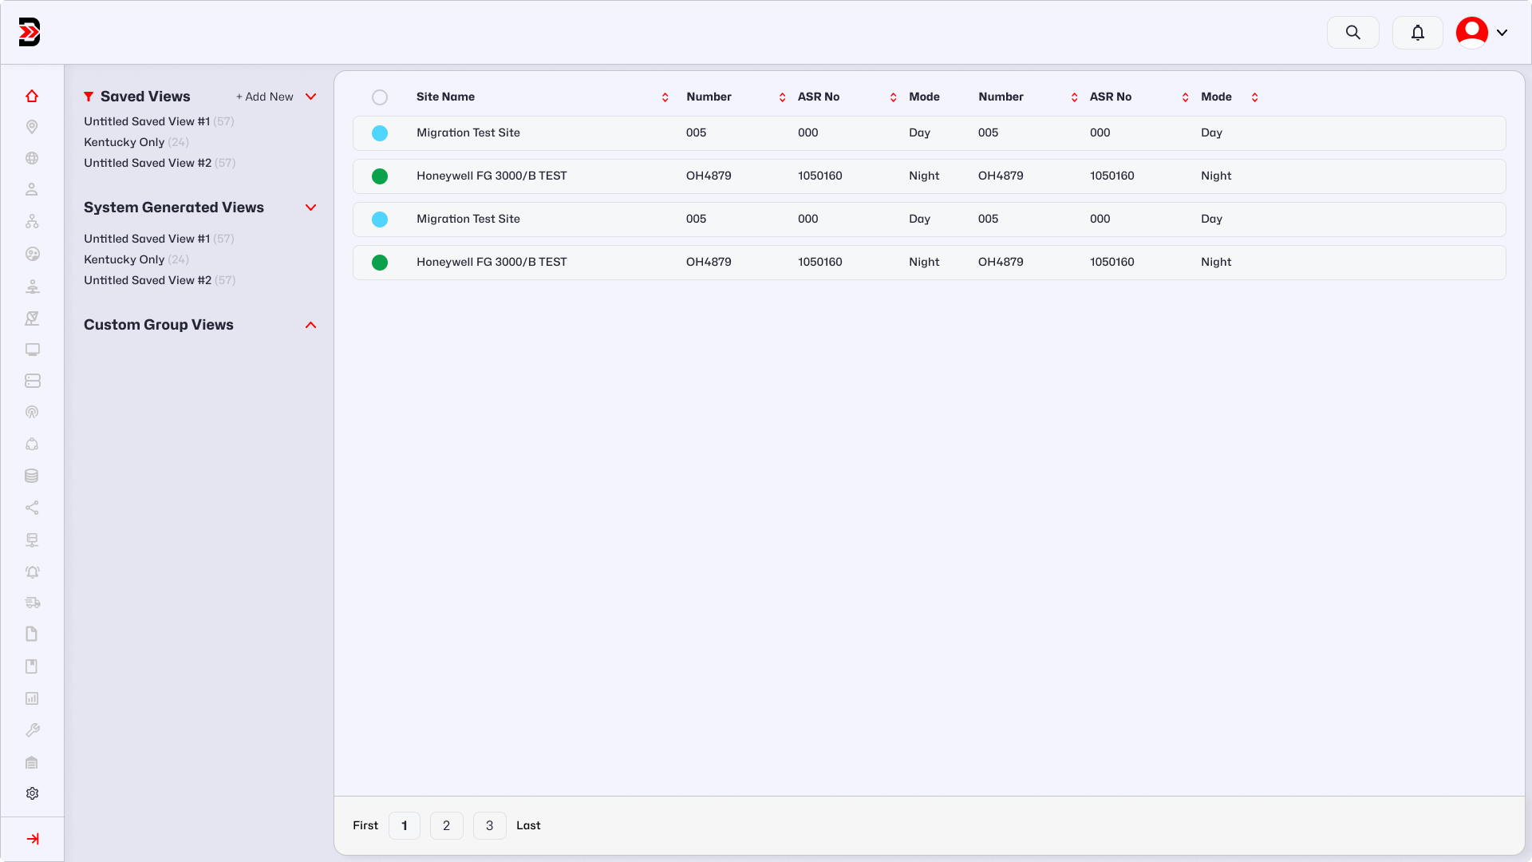Toggle the select-all circle in table header
Image resolution: width=1532 pixels, height=862 pixels.
380,97
